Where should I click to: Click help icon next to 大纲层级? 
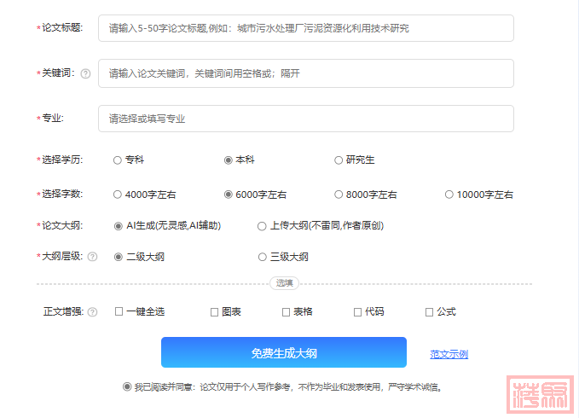click(92, 257)
